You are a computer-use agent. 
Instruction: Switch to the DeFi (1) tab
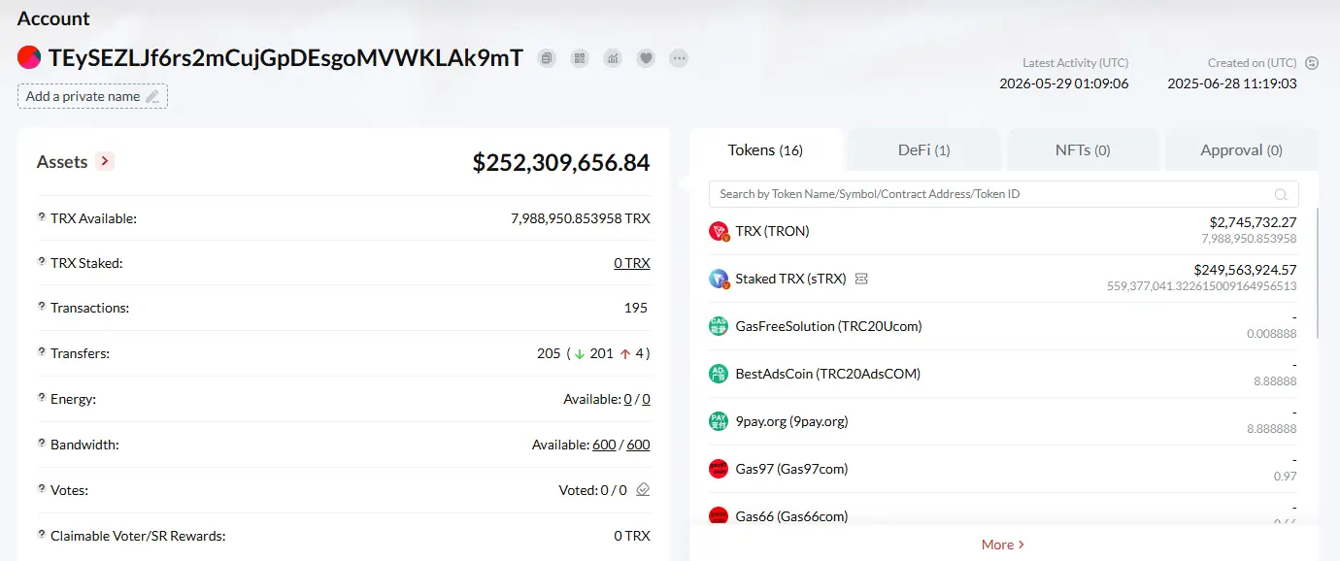click(x=923, y=150)
